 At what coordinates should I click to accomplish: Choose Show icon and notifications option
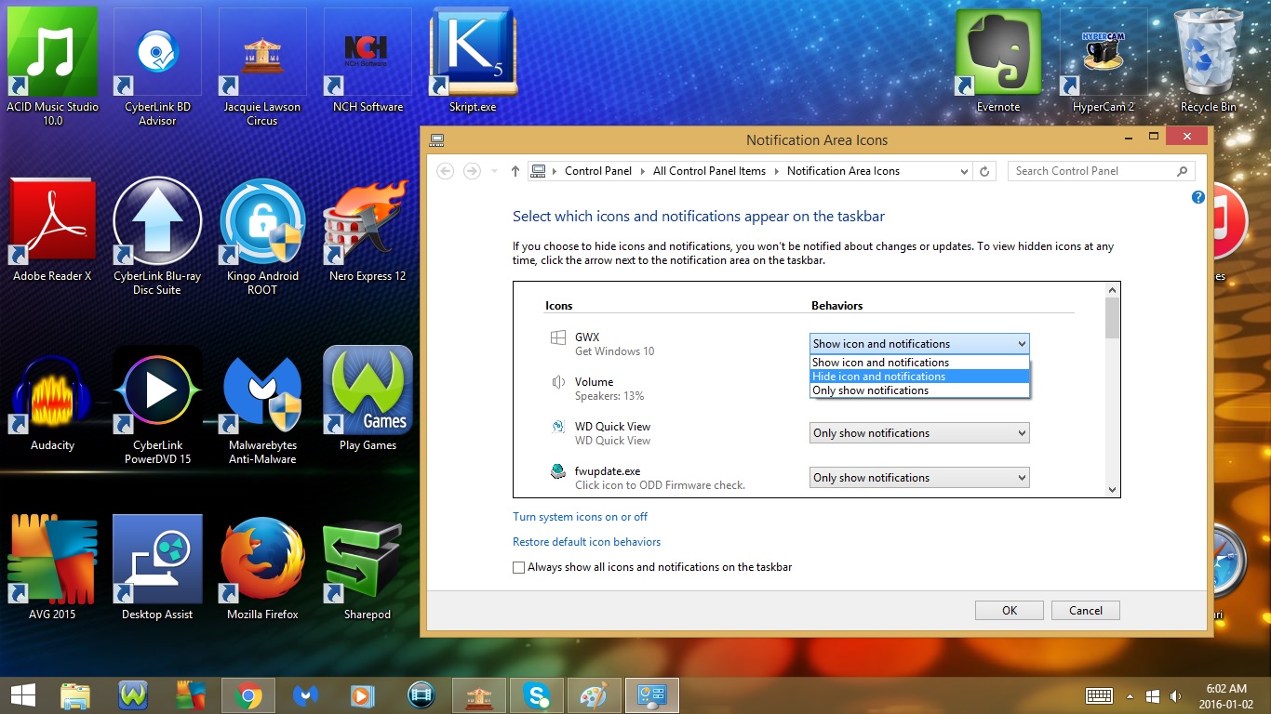coord(919,363)
